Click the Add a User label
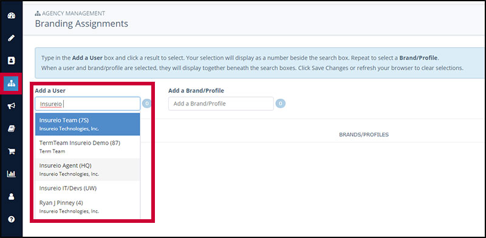 point(50,91)
